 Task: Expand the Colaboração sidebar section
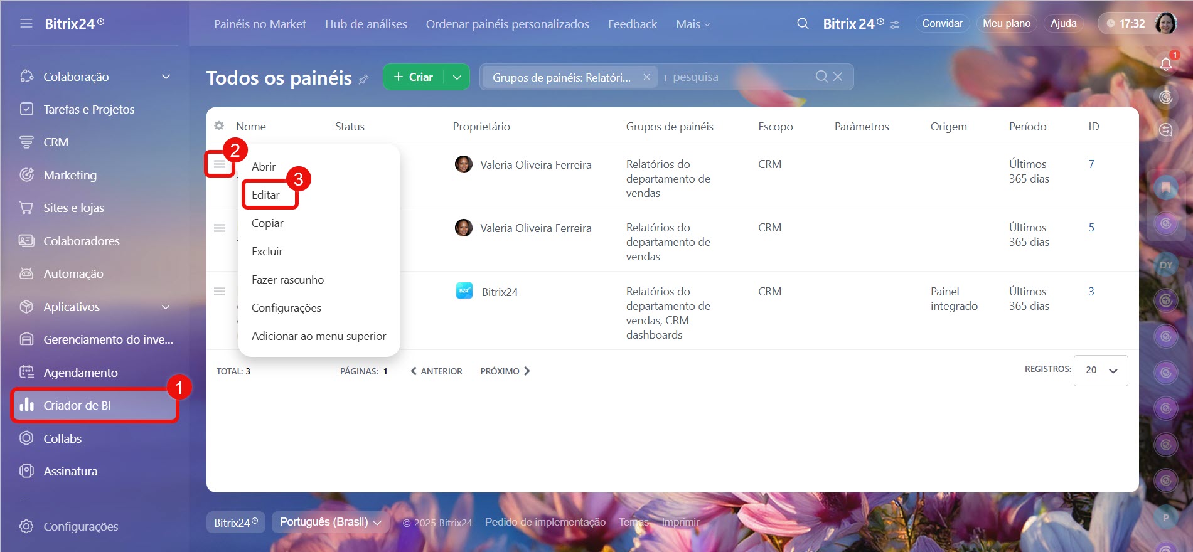coord(166,77)
